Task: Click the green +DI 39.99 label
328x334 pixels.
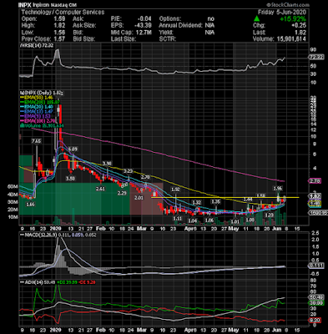Action: 67,282
